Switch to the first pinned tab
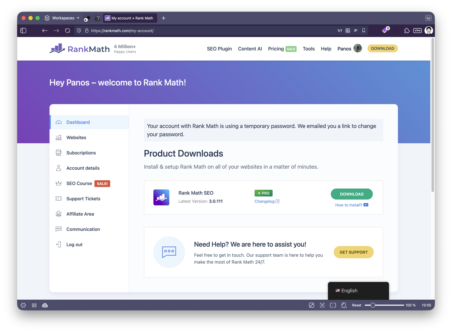 [87, 18]
